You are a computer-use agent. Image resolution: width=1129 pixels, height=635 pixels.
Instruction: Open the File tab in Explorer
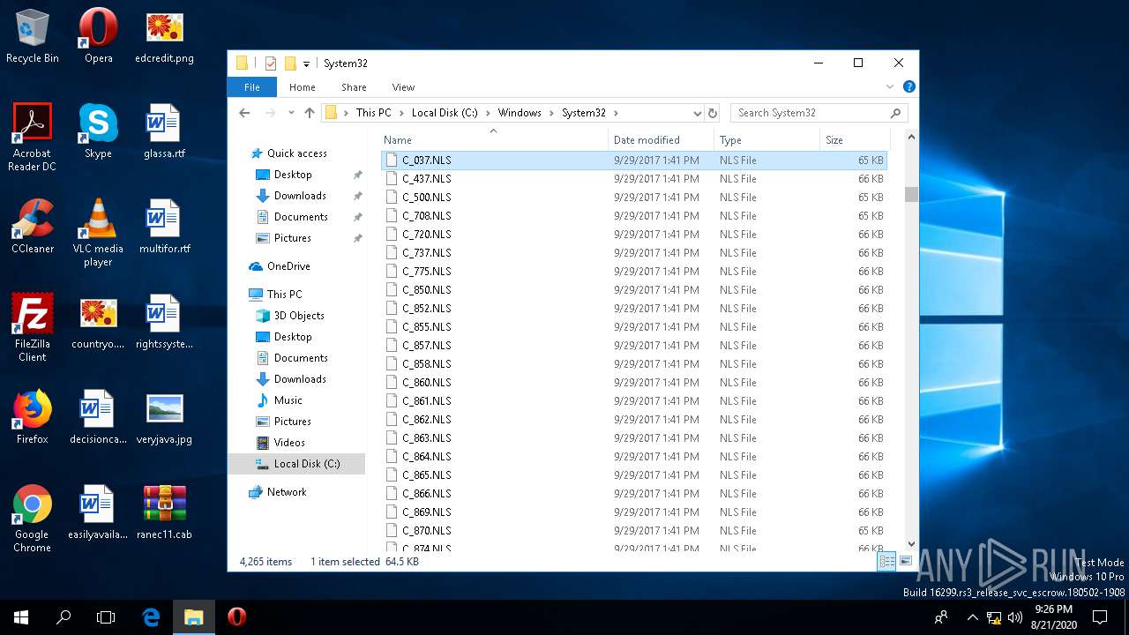tap(252, 87)
